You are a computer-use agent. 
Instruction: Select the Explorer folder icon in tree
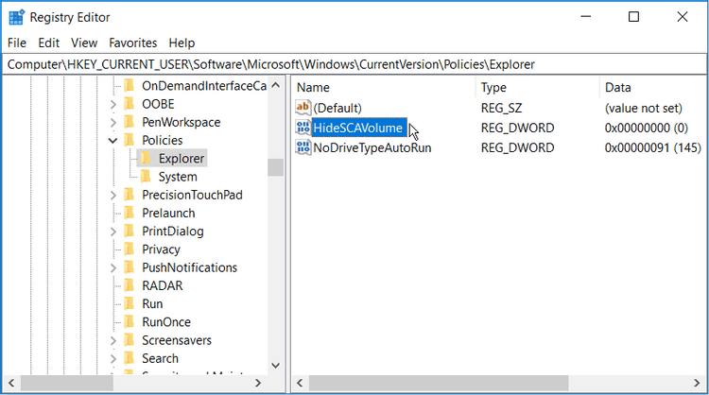point(147,159)
